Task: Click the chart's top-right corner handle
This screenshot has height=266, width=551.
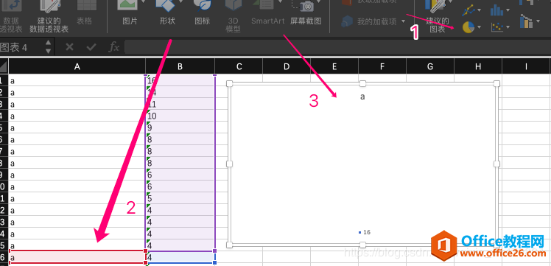Action: point(496,83)
